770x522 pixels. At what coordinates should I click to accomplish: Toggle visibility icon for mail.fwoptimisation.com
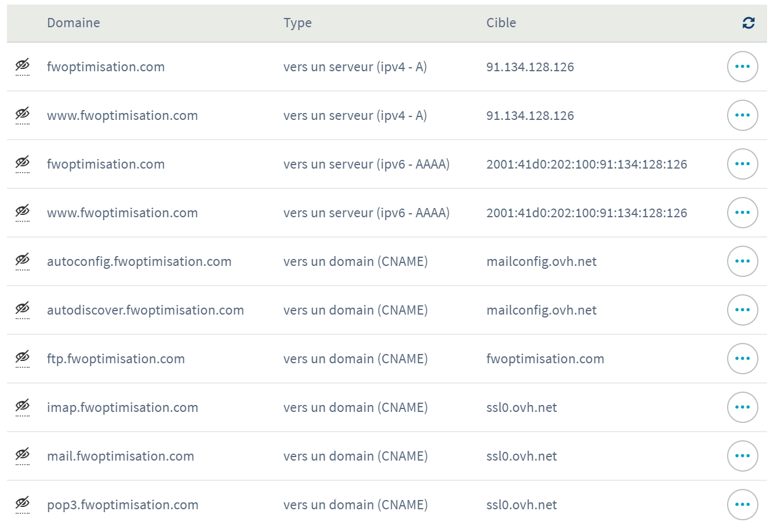point(23,455)
